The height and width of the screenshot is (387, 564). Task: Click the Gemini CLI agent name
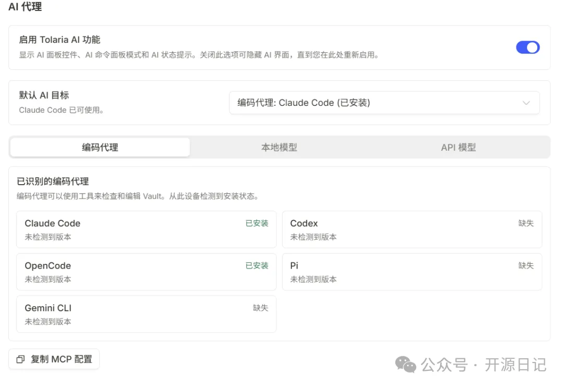coord(48,308)
